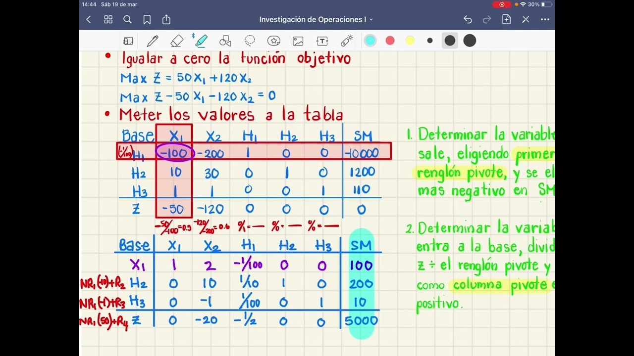Viewport: 634px width, 356px height.
Task: Go back using the left chevron
Action: tap(89, 20)
